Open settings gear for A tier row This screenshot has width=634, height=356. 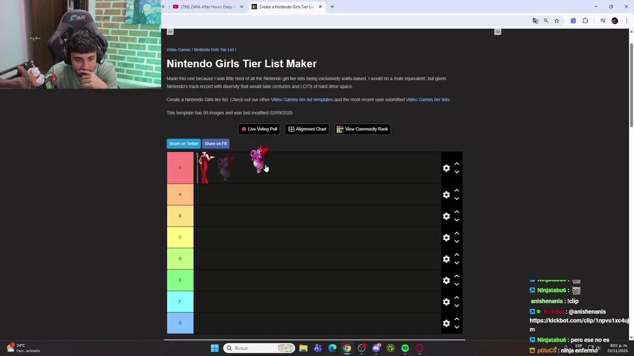446,195
